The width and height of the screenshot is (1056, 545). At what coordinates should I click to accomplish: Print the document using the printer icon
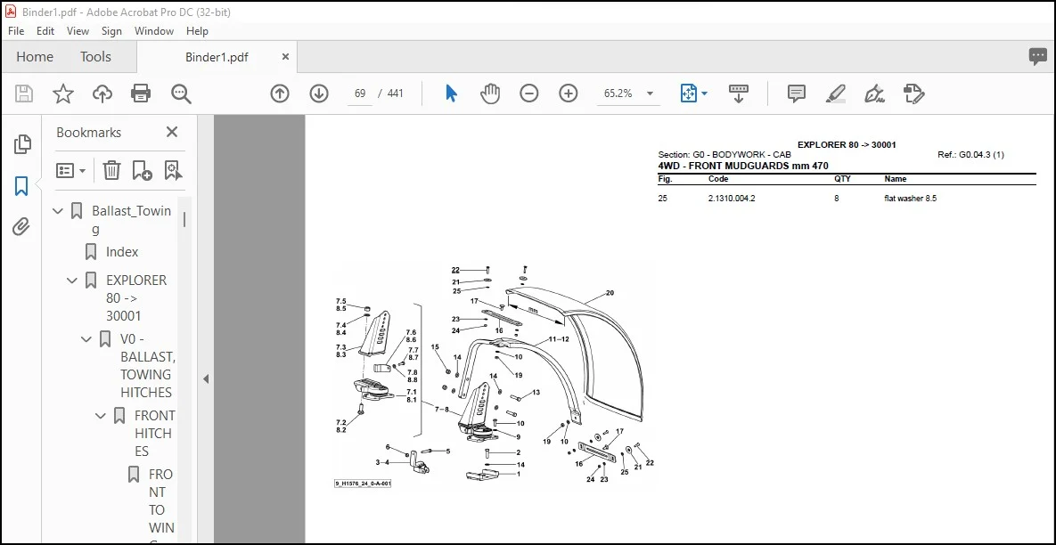coord(141,94)
